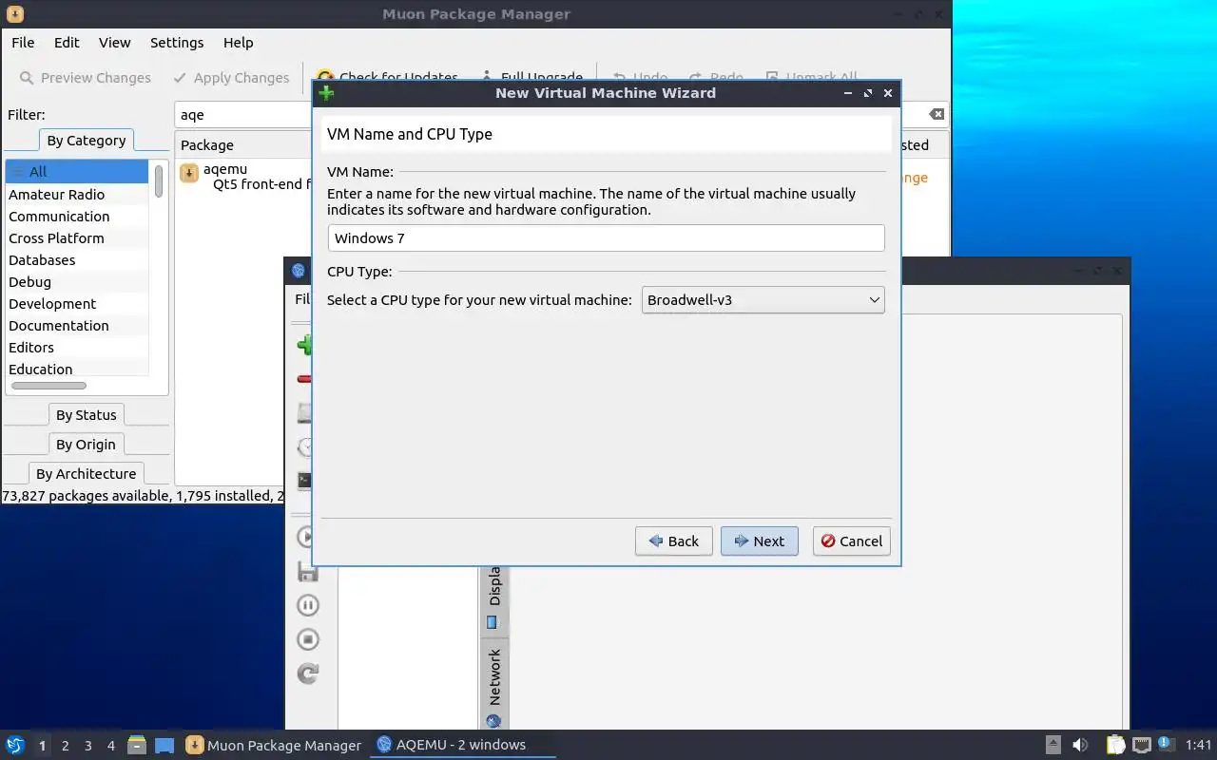Select the Debug category
The image size is (1217, 760).
(x=77, y=282)
